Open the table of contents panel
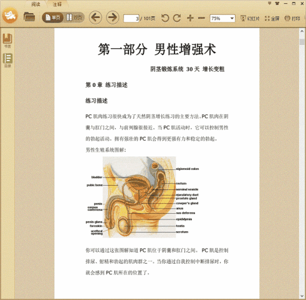306x300 pixels. click(x=7, y=60)
